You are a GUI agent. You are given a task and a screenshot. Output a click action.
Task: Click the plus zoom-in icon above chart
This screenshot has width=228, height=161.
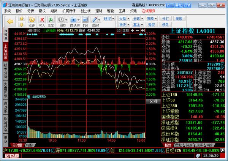point(132,30)
